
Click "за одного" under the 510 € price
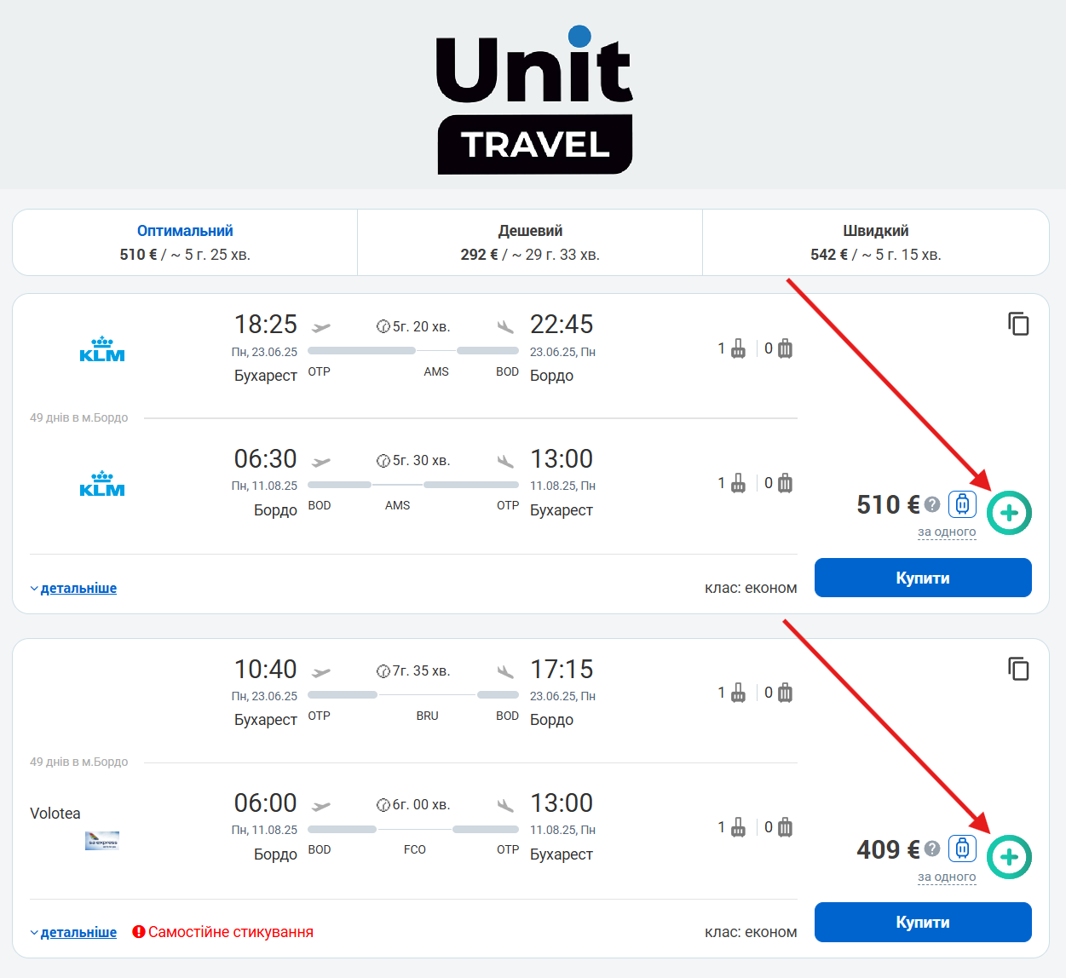coord(947,532)
